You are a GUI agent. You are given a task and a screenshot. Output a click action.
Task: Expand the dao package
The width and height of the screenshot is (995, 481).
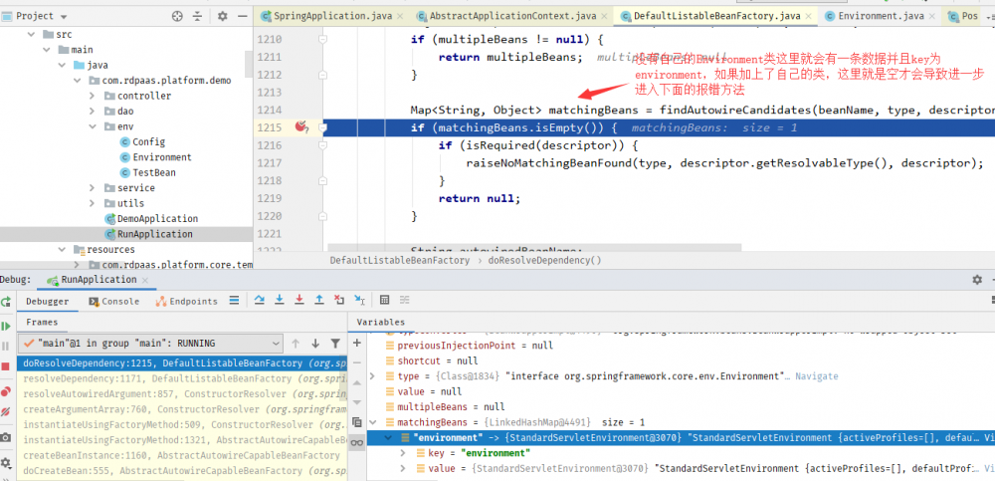click(x=92, y=112)
